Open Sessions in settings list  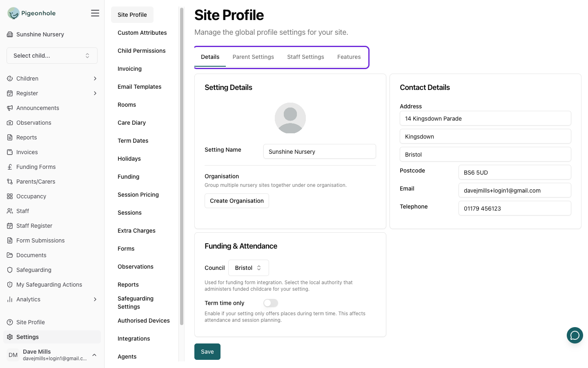point(129,213)
